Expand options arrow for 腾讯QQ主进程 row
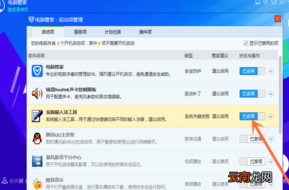Image resolution: width=289 pixels, height=190 pixels. click(x=271, y=139)
